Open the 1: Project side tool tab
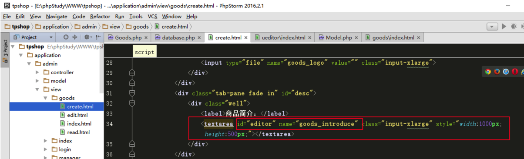Screen dimensions: 524x159 coord(5,51)
